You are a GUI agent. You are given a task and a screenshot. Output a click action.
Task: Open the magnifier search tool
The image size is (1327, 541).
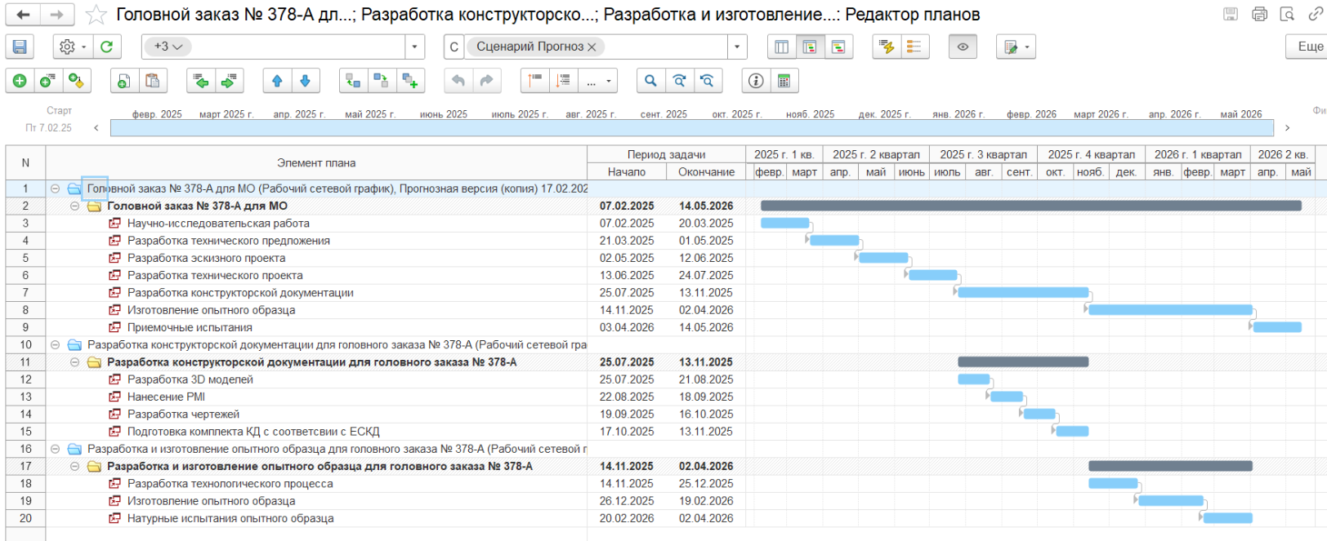[x=650, y=81]
